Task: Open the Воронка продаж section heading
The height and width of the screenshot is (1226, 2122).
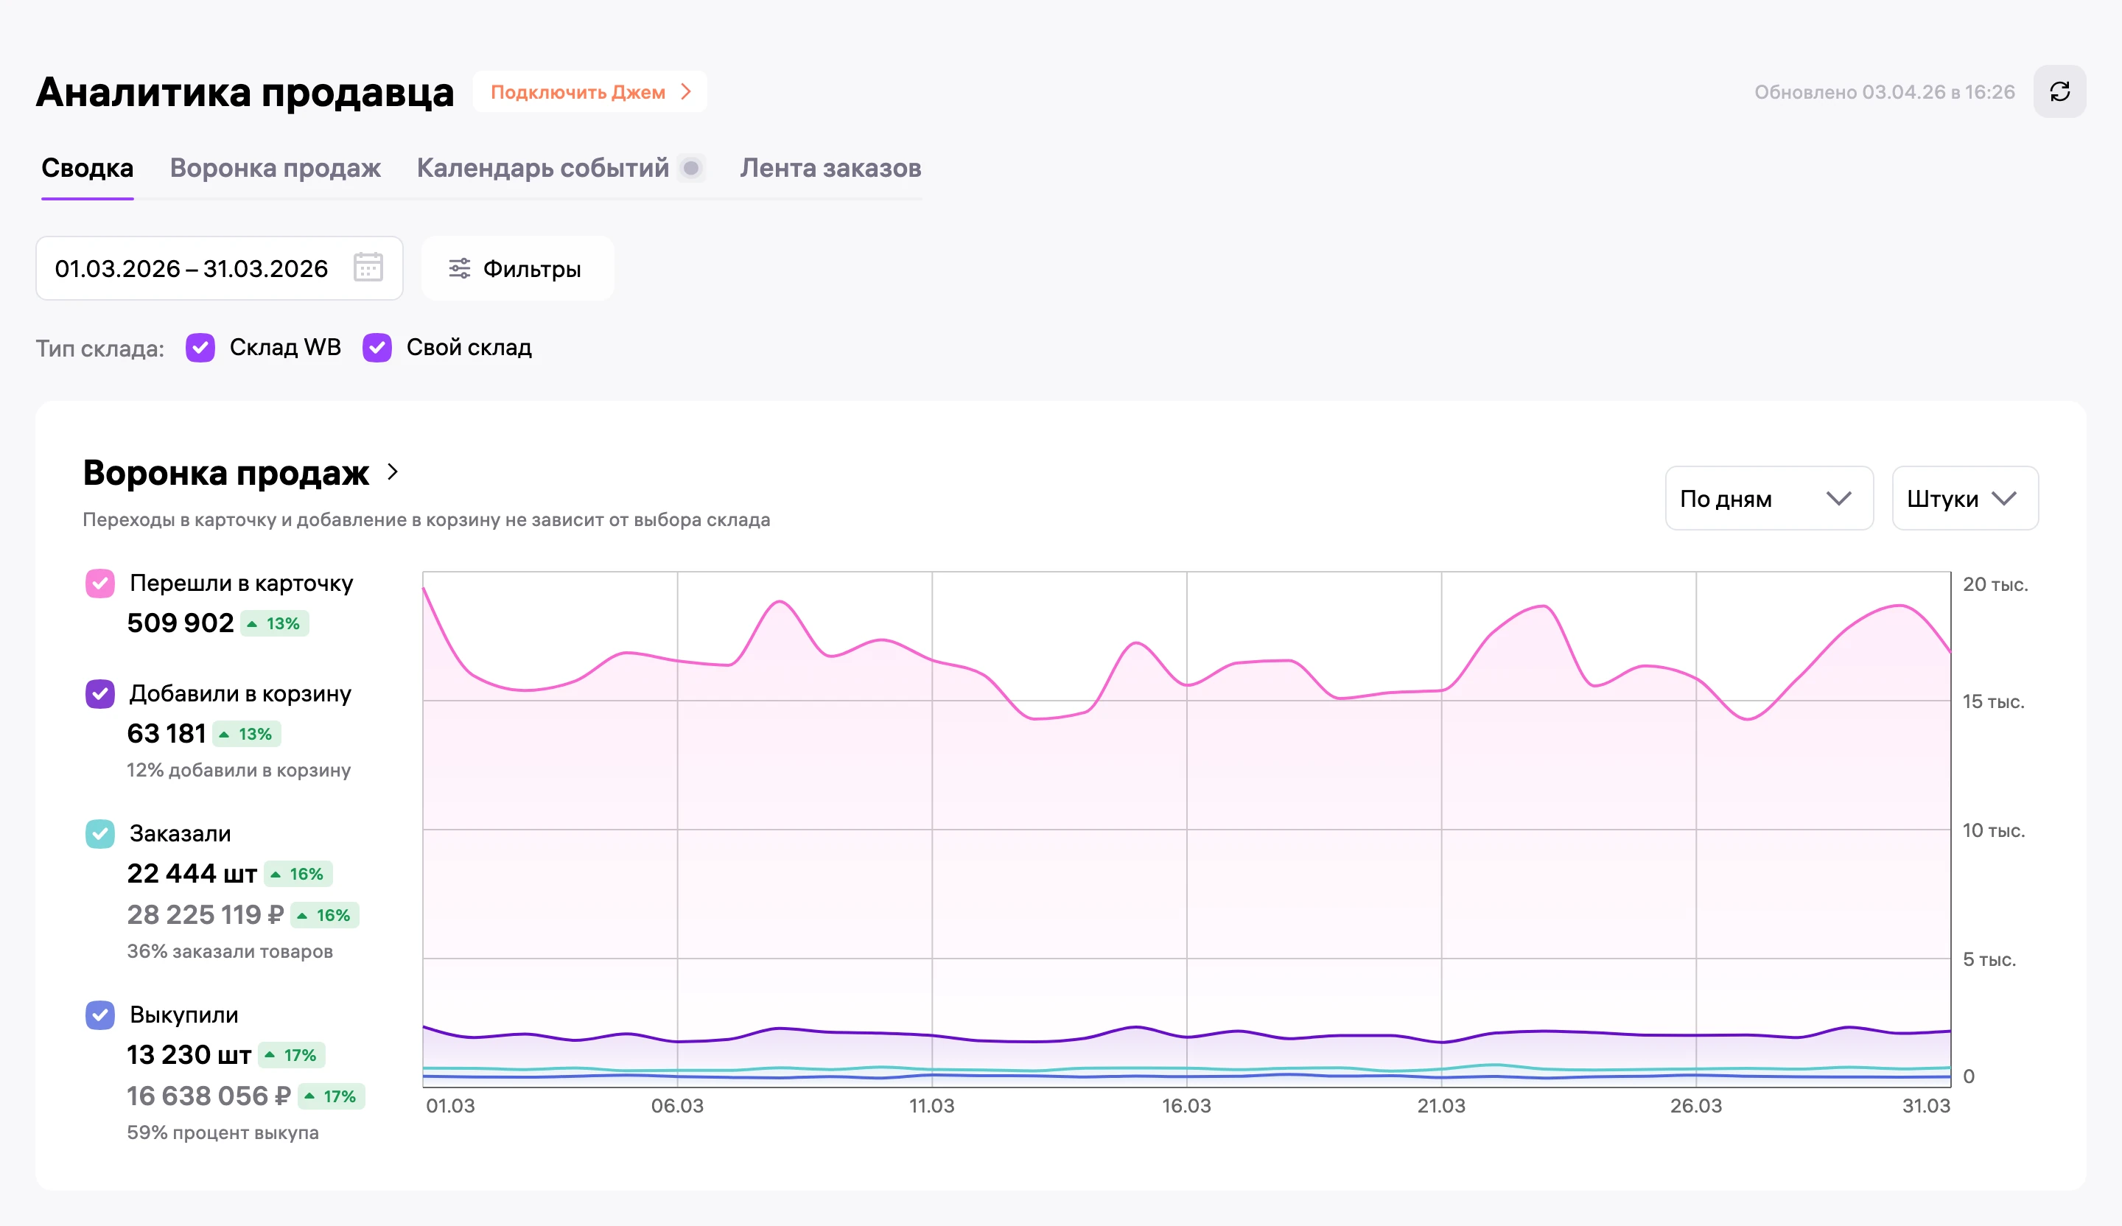Action: tap(225, 472)
